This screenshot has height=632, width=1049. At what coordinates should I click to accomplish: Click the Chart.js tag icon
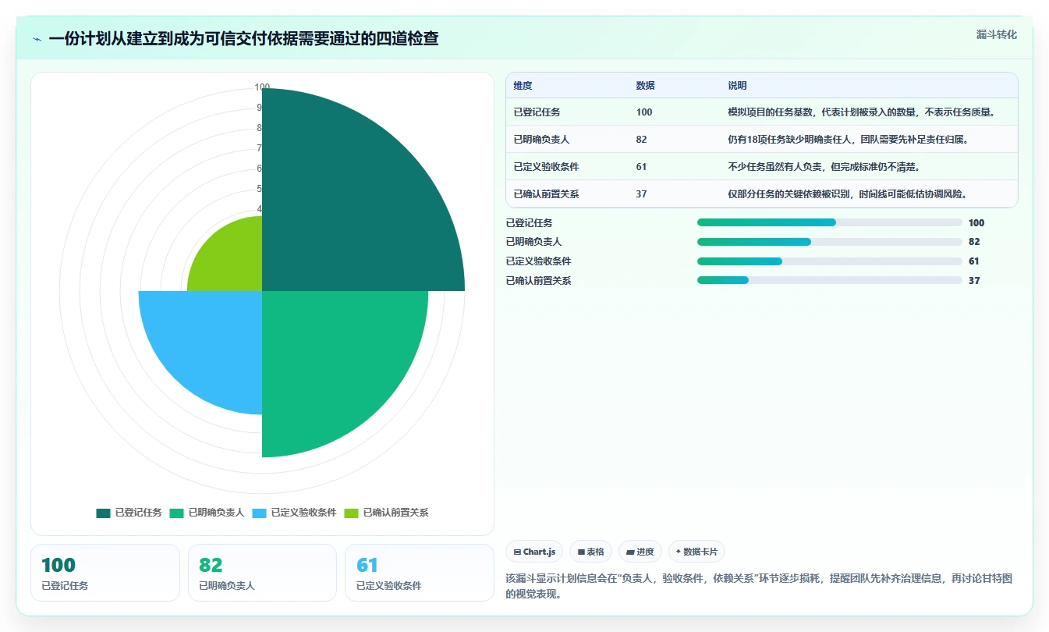pyautogui.click(x=517, y=552)
